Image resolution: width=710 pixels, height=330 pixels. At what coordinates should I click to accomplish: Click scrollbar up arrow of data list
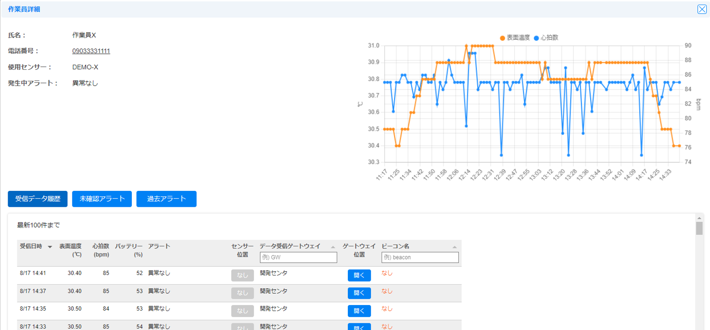pyautogui.click(x=699, y=218)
